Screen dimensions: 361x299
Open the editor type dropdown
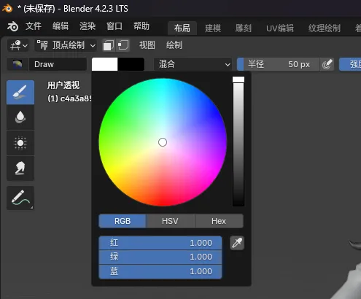(18, 45)
